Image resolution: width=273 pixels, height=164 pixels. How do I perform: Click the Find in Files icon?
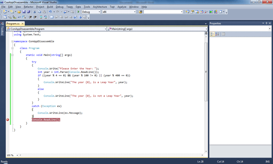point(140,12)
